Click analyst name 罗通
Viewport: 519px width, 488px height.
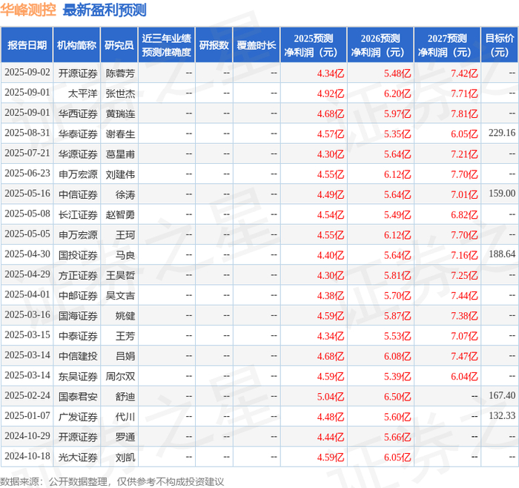[125, 437]
